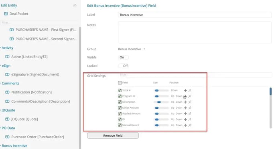
Task: Uncheck the Dollar Amount checkbox
Action: [120, 108]
